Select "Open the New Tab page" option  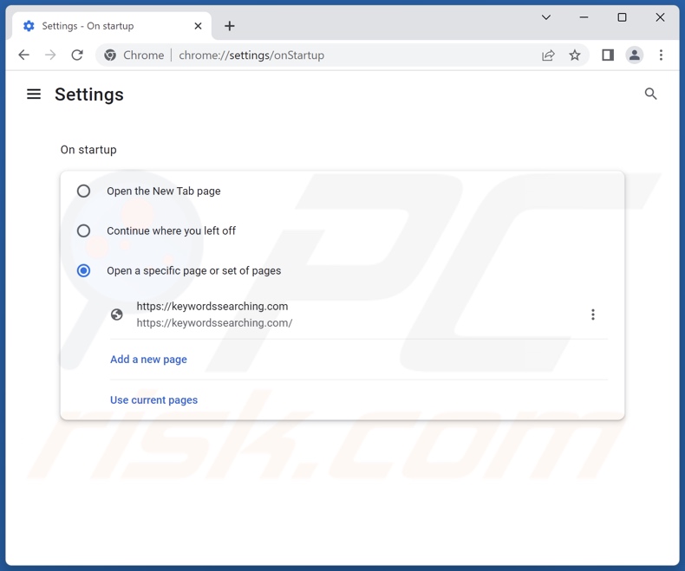(x=83, y=191)
